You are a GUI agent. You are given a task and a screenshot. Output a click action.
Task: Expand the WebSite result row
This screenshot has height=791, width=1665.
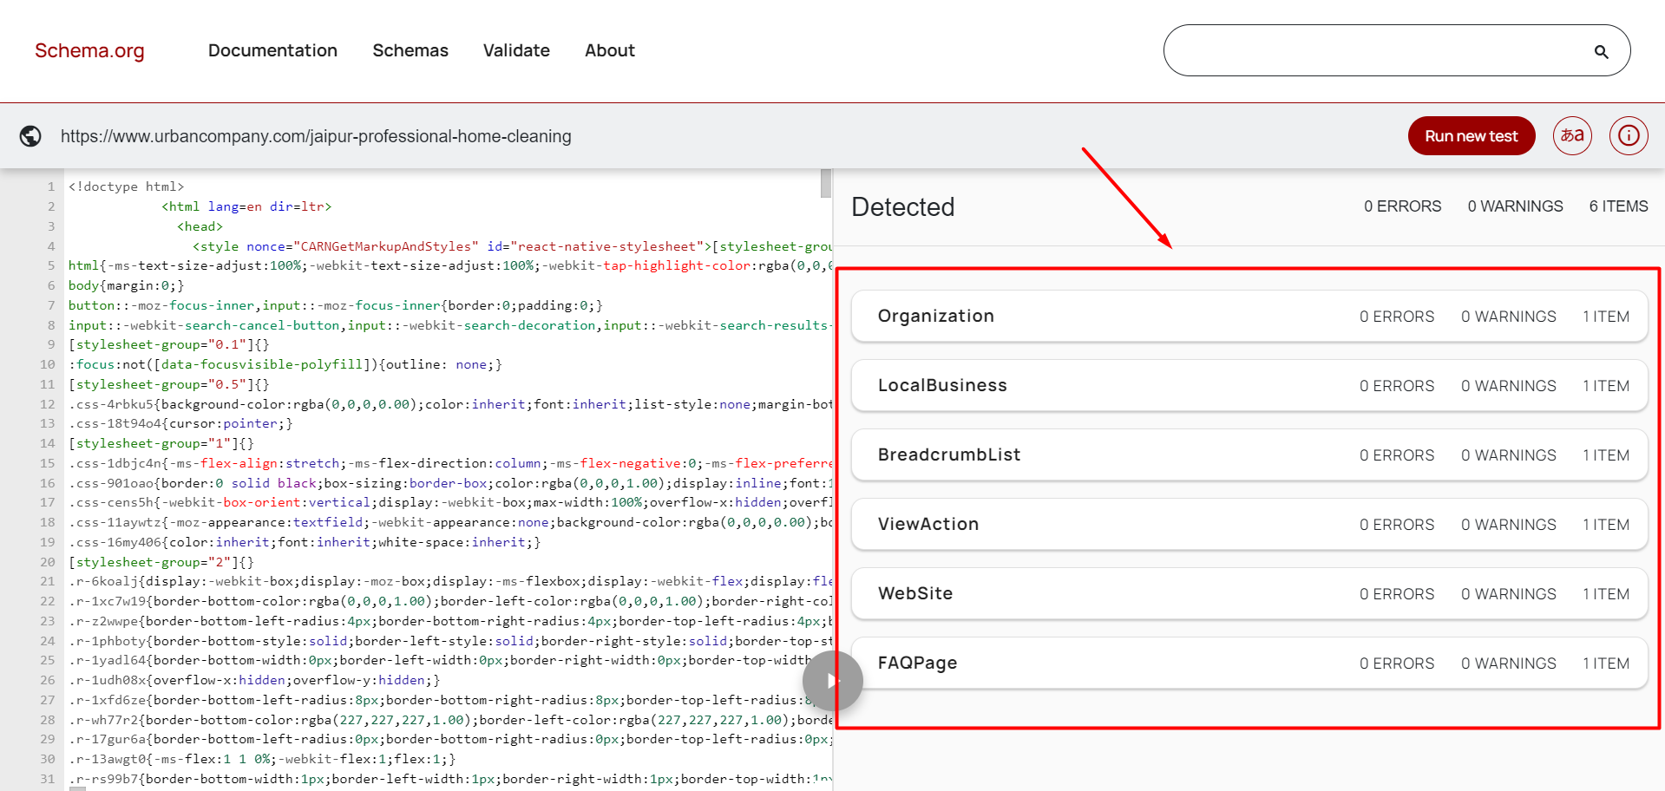coord(1249,594)
